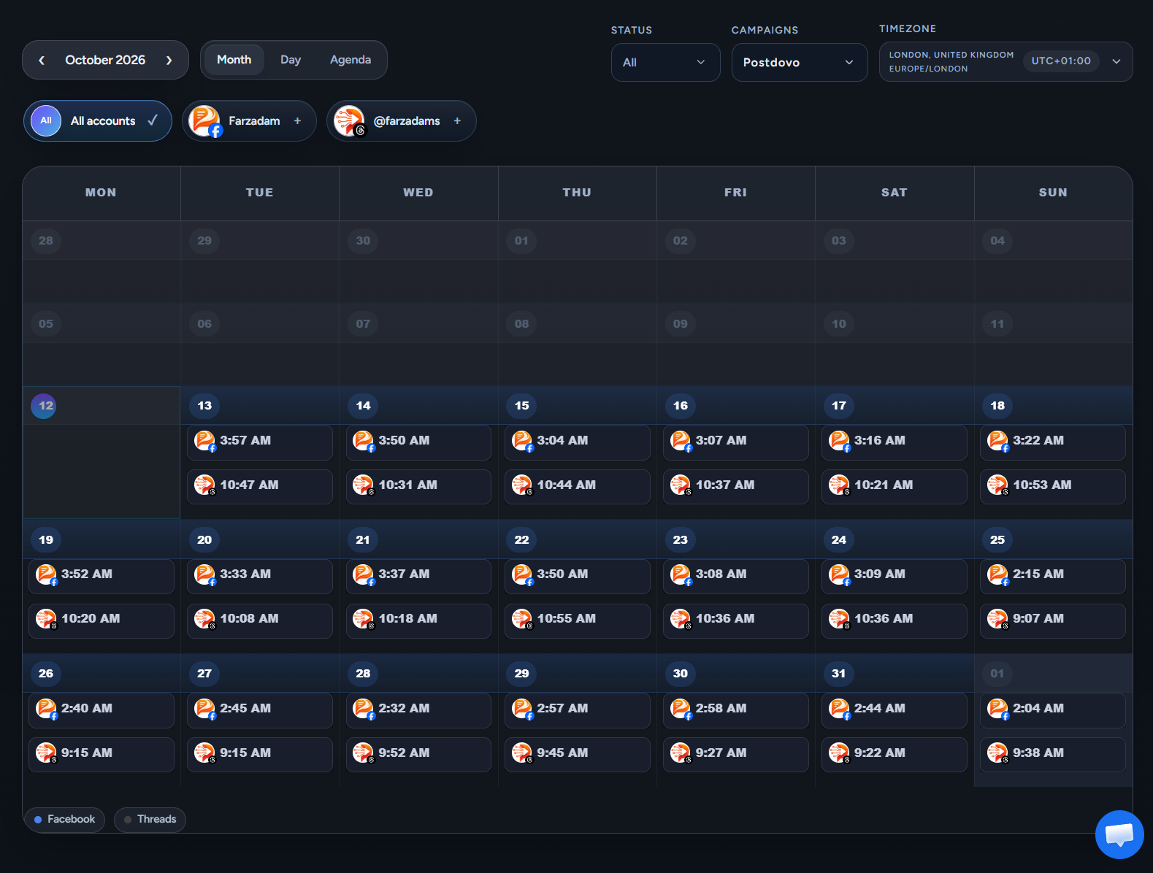The image size is (1153, 873).
Task: Expand the London timezone selector
Action: tap(1006, 61)
